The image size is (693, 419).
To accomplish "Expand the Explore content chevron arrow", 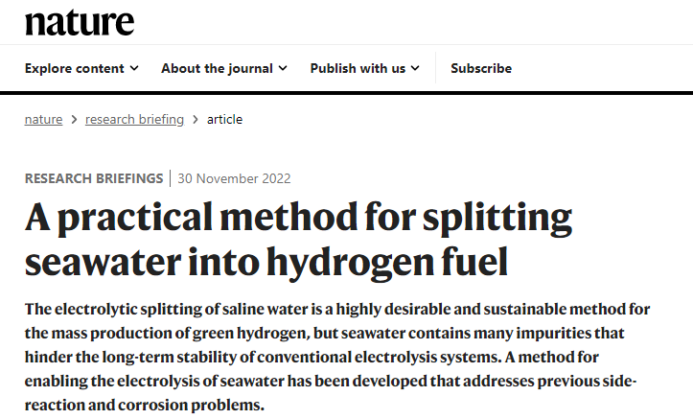I will tap(134, 68).
